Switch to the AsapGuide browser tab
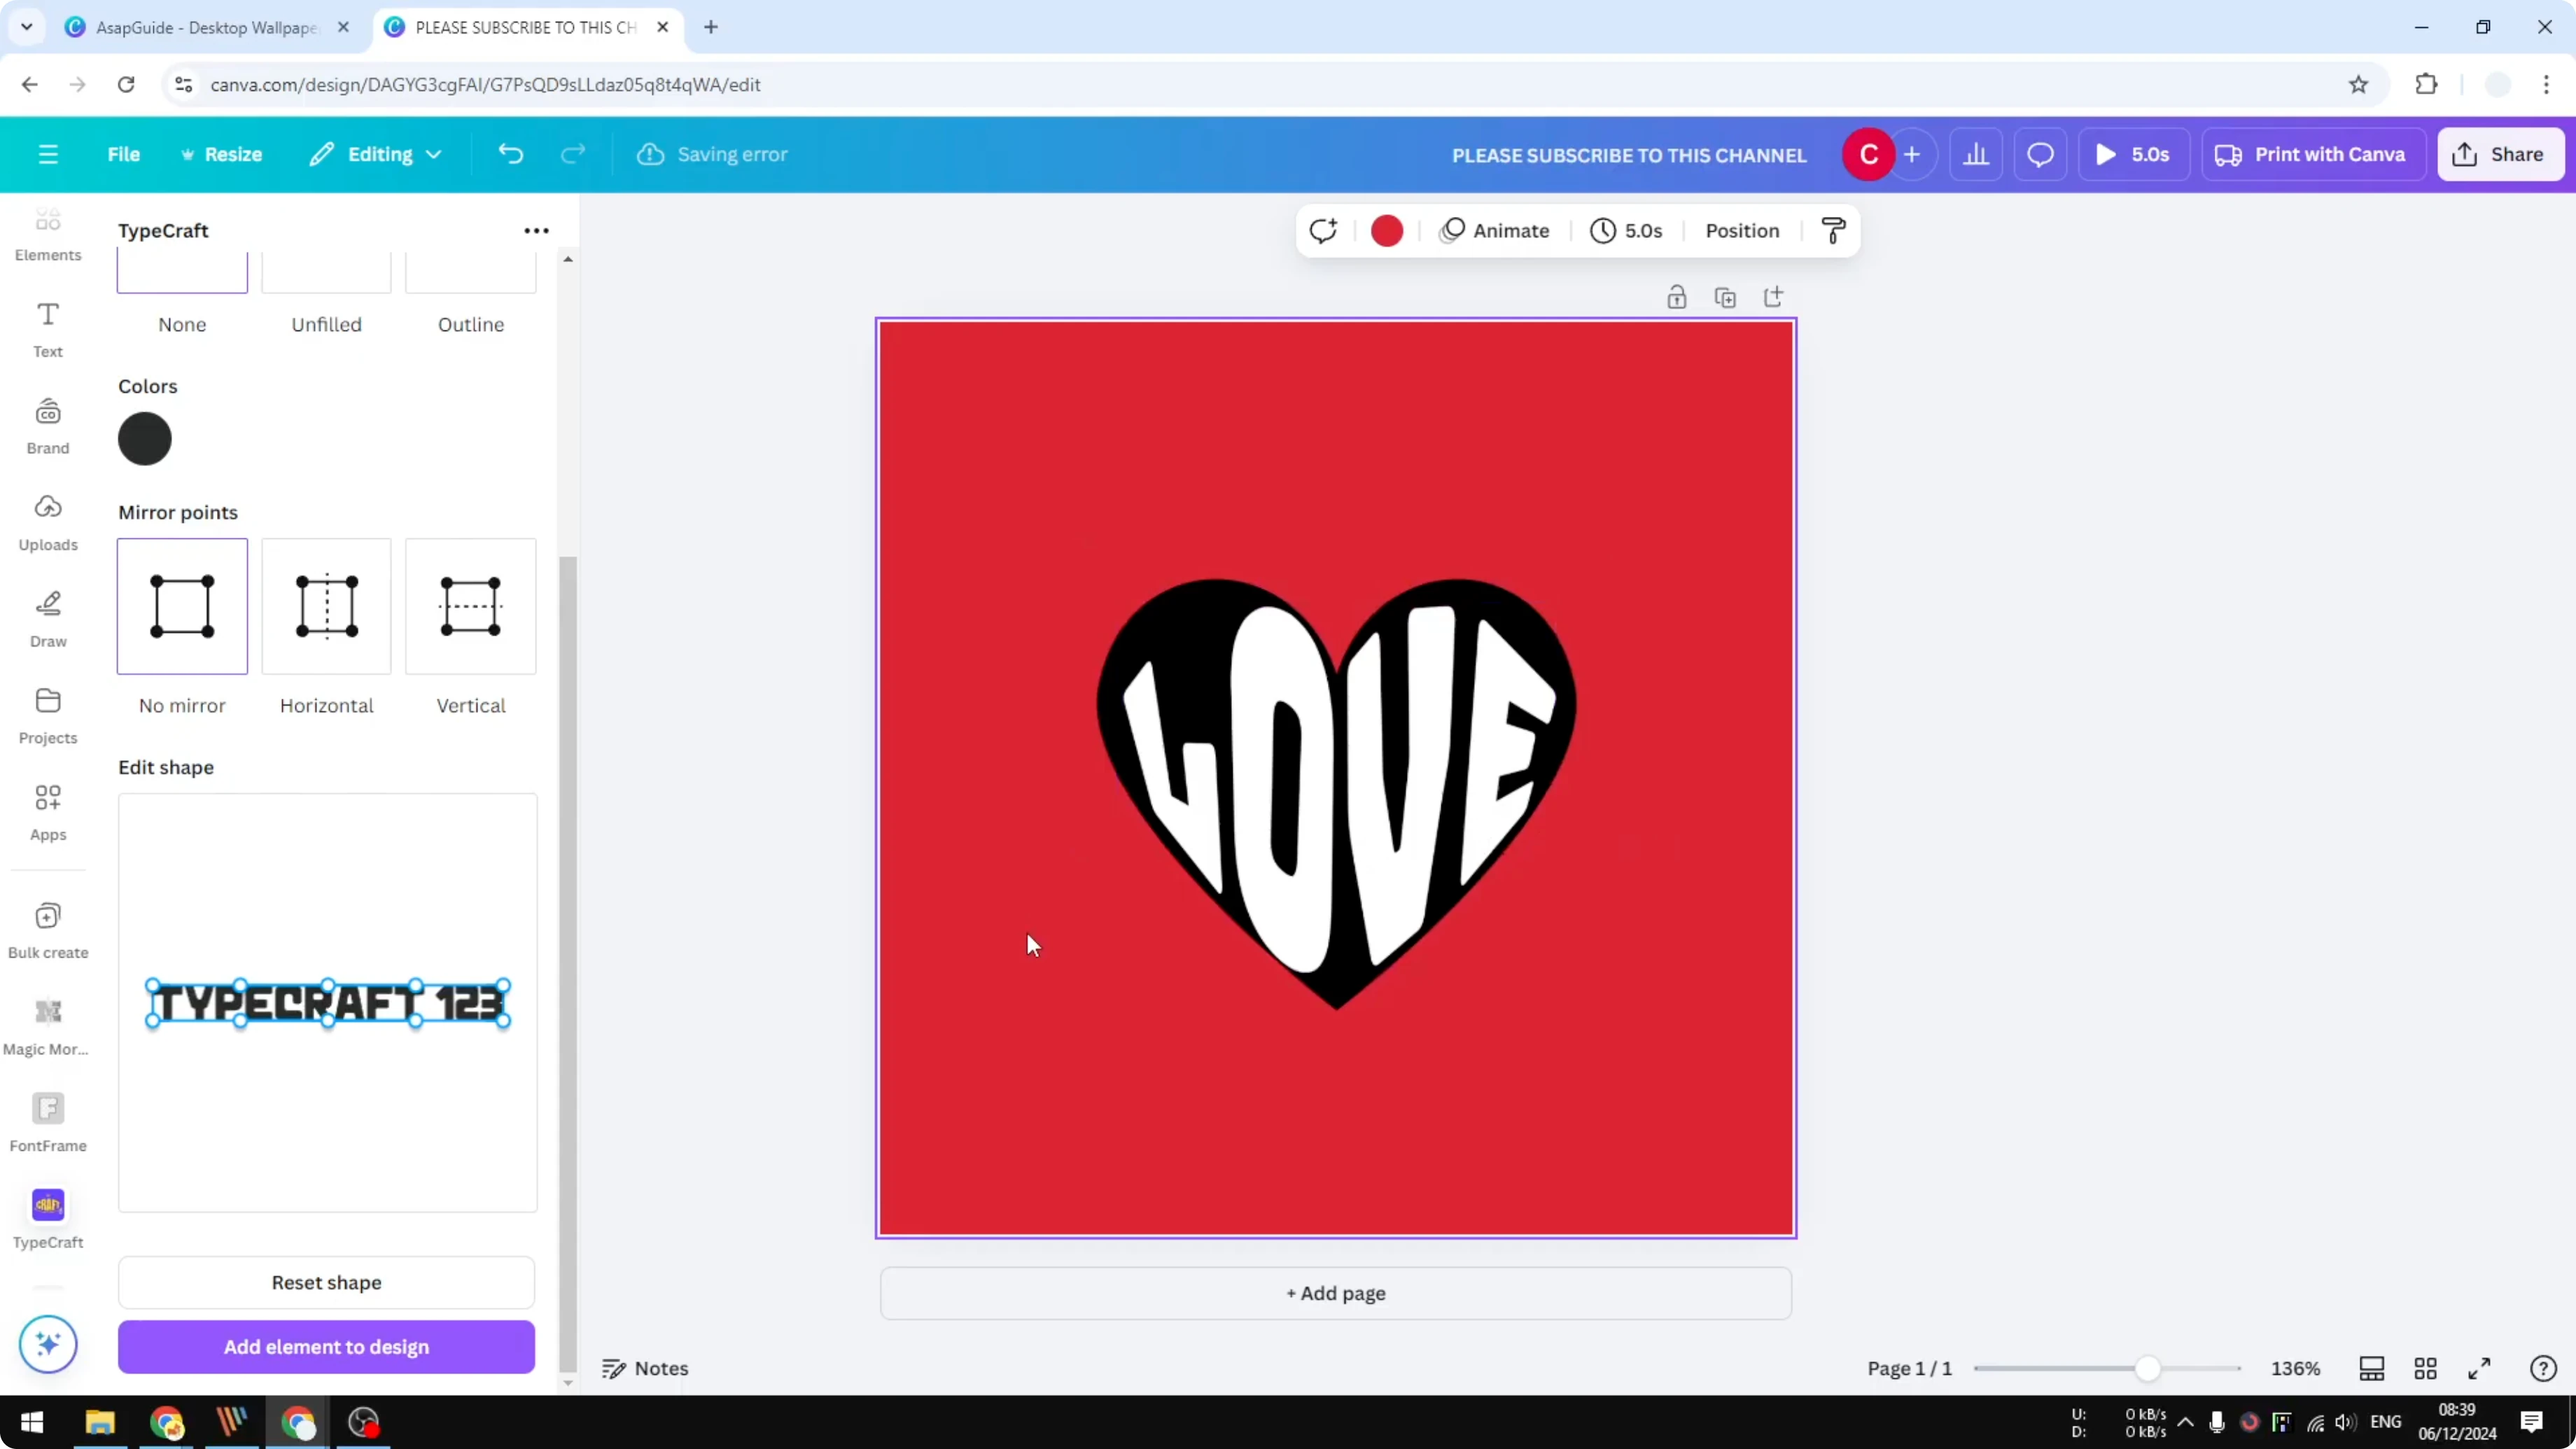This screenshot has height=1449, width=2576. click(200, 27)
